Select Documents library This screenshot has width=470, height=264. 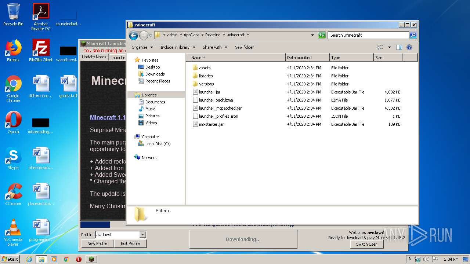click(155, 102)
